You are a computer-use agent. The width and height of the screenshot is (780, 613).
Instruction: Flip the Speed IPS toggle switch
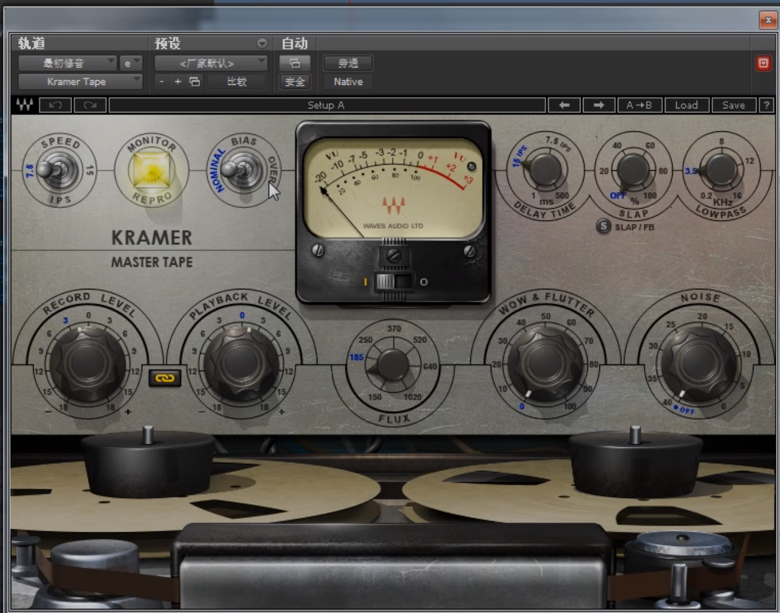[57, 170]
